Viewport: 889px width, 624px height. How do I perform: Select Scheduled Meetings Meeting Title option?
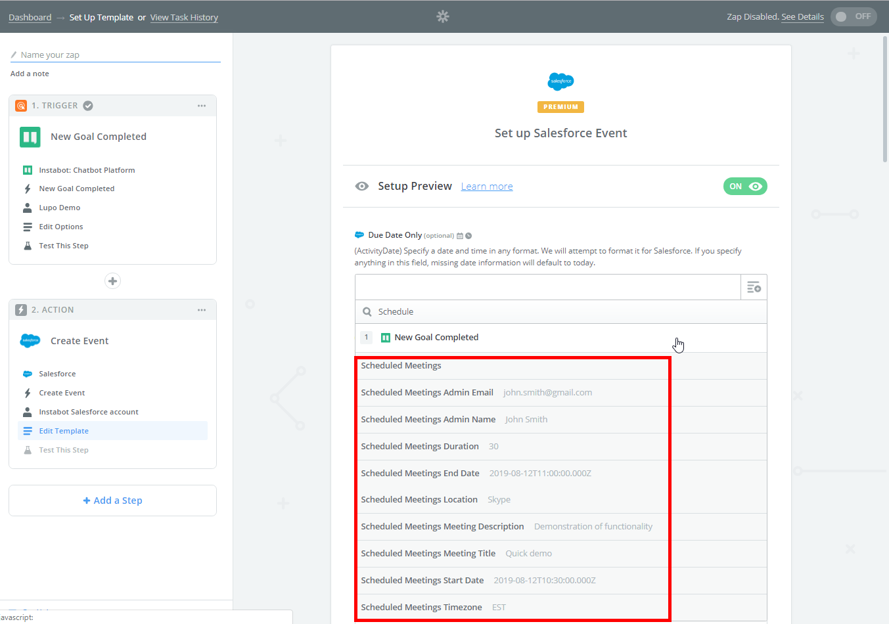561,554
